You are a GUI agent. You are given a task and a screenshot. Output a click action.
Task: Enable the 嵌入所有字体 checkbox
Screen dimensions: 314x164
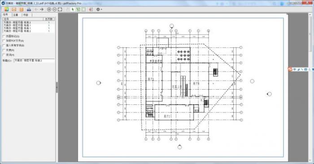click(4, 45)
